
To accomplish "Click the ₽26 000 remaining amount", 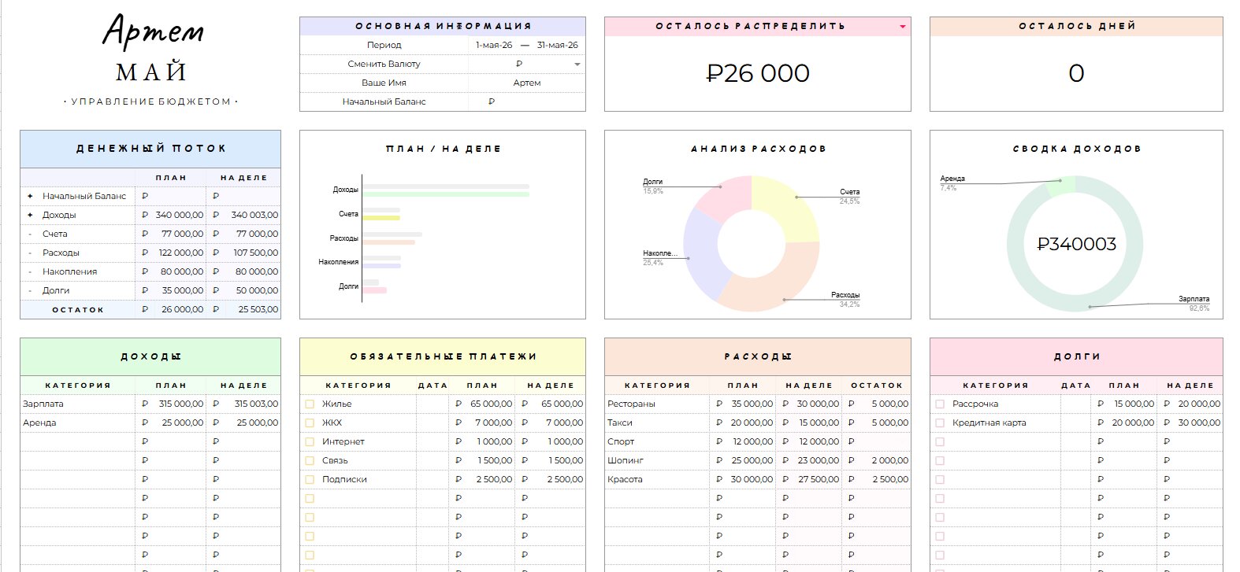I will pyautogui.click(x=758, y=73).
